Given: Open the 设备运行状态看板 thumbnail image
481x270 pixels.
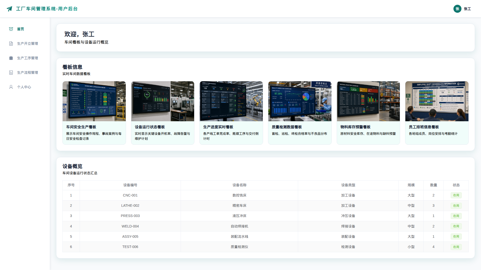Looking at the screenshot, I should point(163,101).
